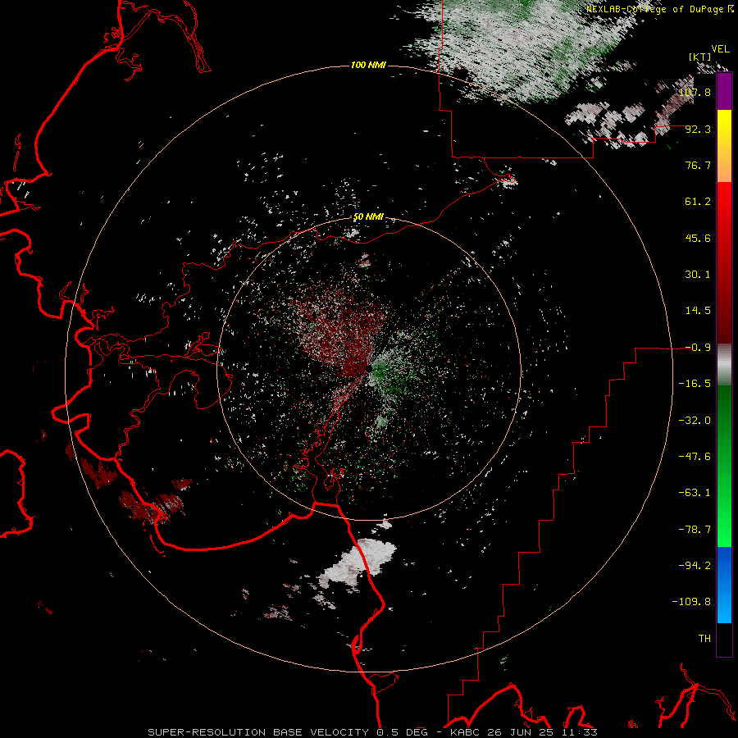Click the large white echo south of radar

[x=360, y=563]
